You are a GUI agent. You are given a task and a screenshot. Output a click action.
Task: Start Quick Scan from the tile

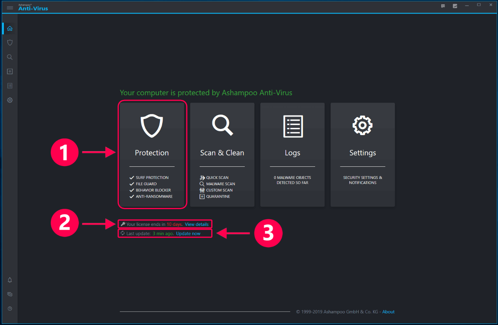tap(214, 178)
